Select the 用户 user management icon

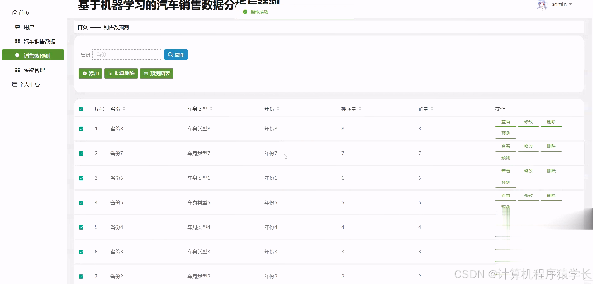(17, 27)
